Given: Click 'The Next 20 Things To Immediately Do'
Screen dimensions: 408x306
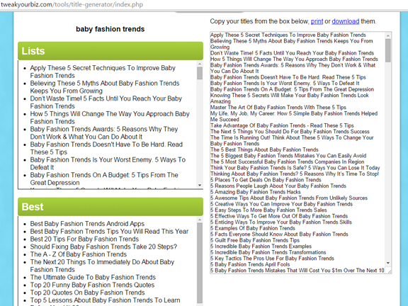Looking at the screenshot, I should [102, 266].
